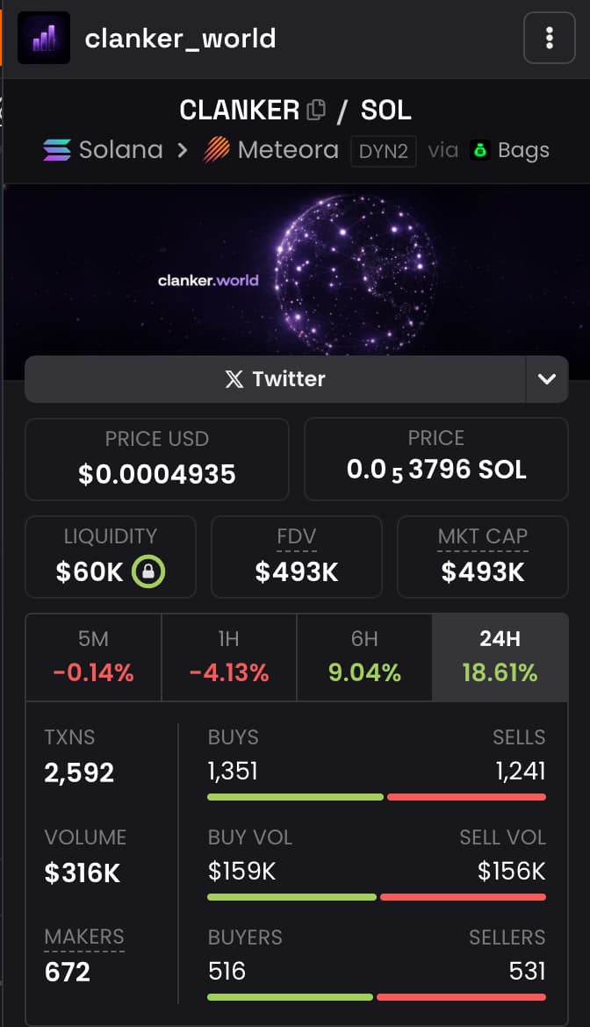
Task: Click the PRICE USD value box
Action: click(x=157, y=459)
